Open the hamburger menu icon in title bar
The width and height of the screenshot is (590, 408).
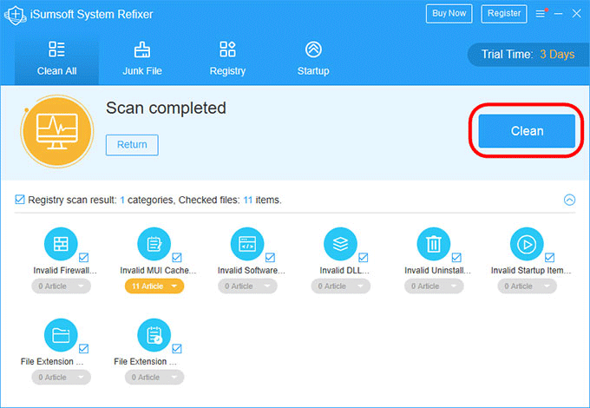pos(541,14)
